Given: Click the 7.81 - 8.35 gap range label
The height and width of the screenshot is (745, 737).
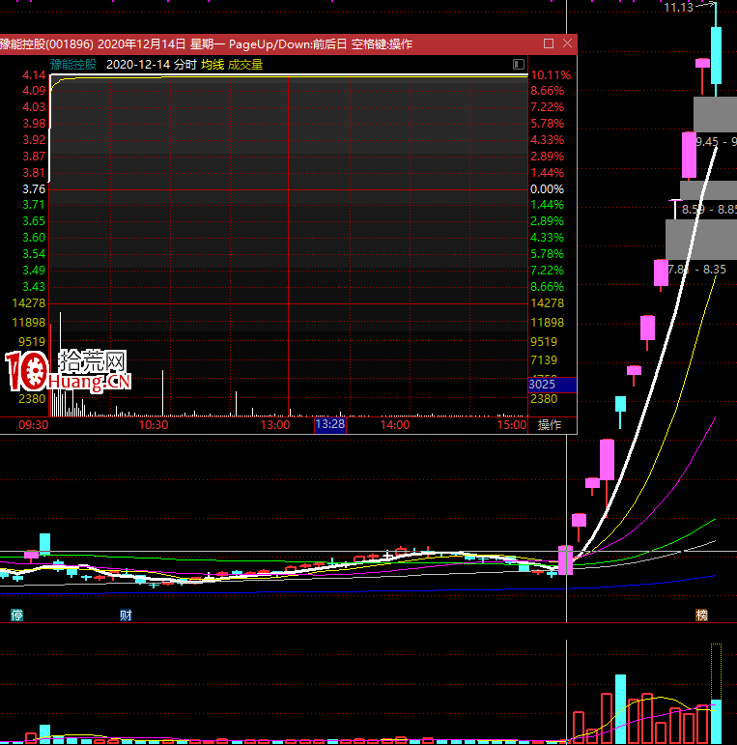Looking at the screenshot, I should pos(697,270).
